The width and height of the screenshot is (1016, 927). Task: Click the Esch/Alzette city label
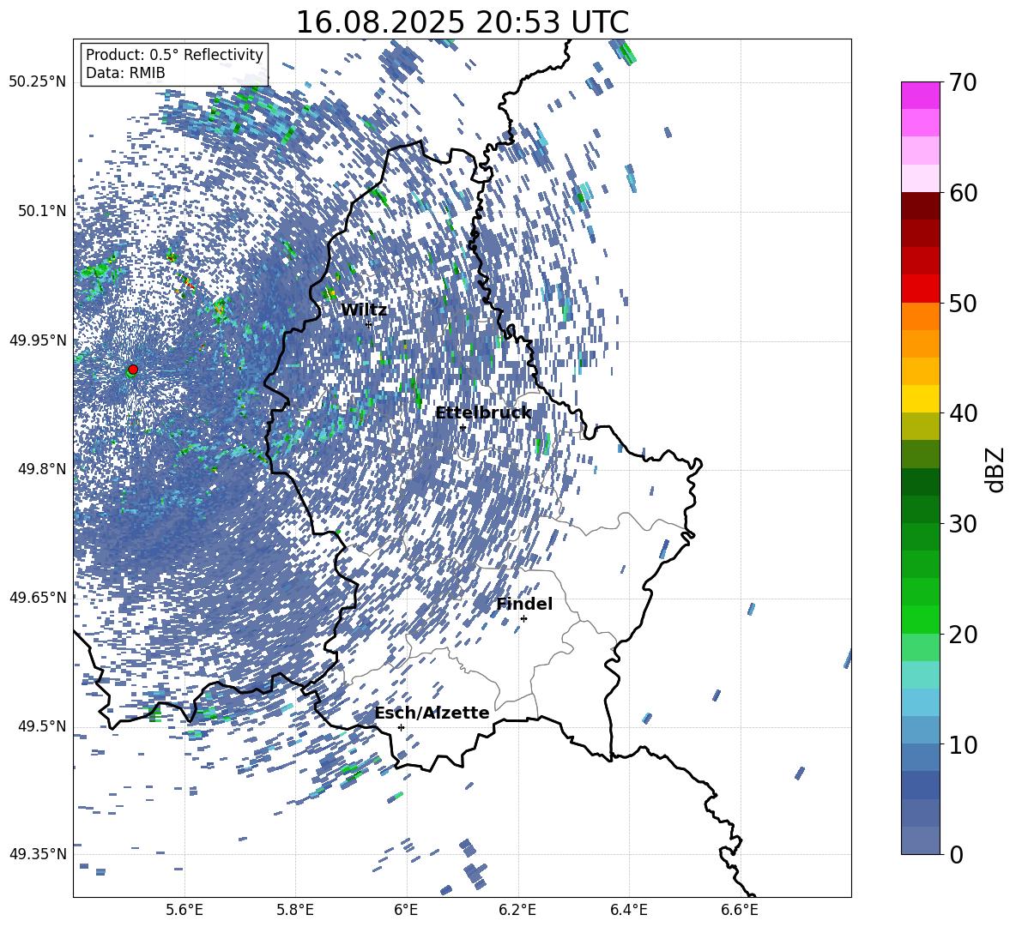(x=432, y=713)
